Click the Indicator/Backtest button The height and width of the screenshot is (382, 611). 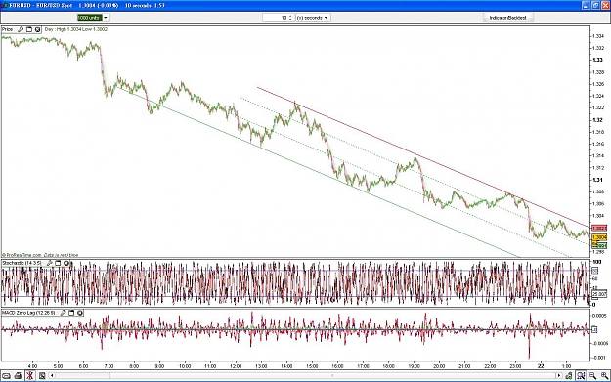(x=508, y=18)
